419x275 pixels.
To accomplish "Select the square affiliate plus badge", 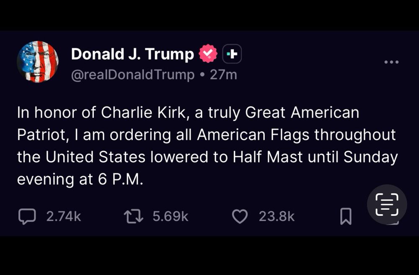I will (x=231, y=54).
